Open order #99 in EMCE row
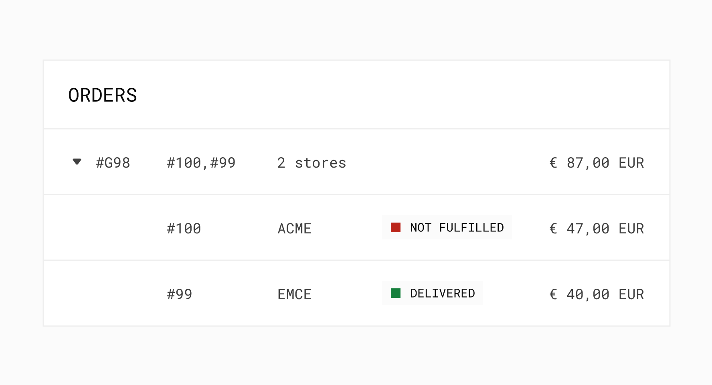712x385 pixels. [x=180, y=294]
